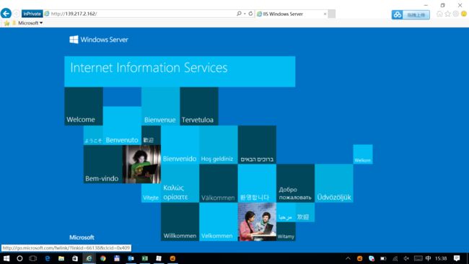This screenshot has height=264, width=469.
Task: Open the Windows Start menu
Action: pyautogui.click(x=6, y=258)
